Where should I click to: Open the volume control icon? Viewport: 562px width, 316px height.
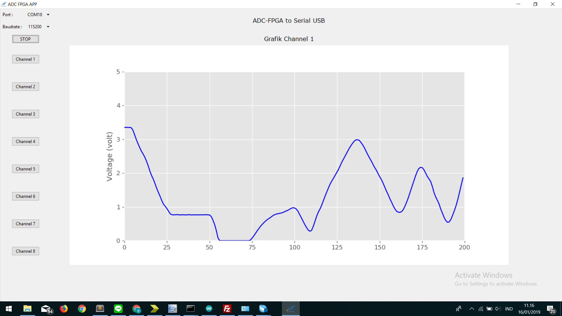click(498, 309)
